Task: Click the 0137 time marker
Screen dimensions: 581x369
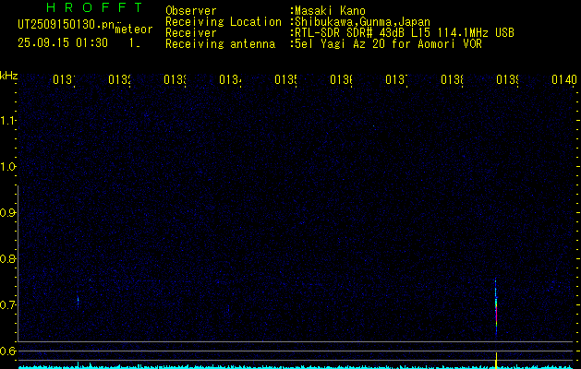Action: pos(396,79)
